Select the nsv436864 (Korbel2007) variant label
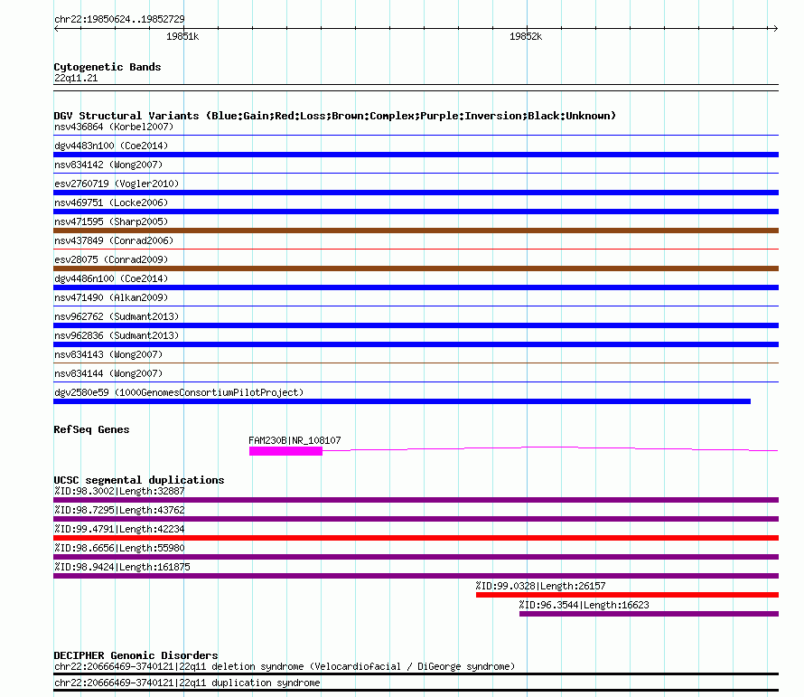804x697 pixels. pos(114,127)
